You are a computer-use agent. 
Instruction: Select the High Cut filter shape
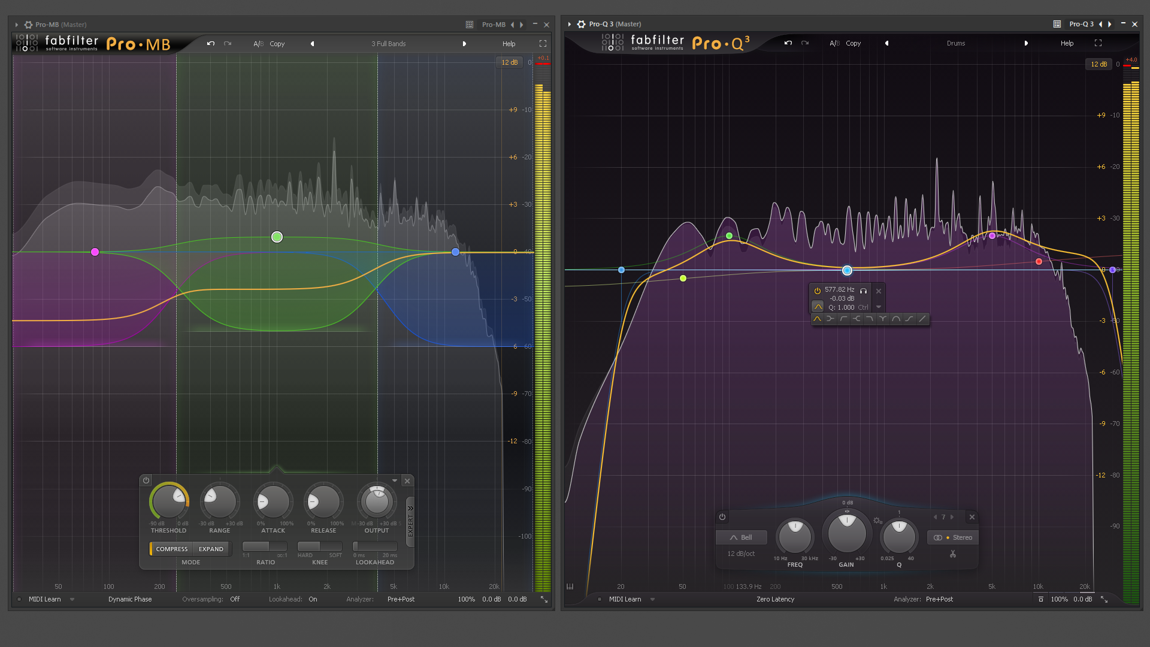tap(870, 319)
